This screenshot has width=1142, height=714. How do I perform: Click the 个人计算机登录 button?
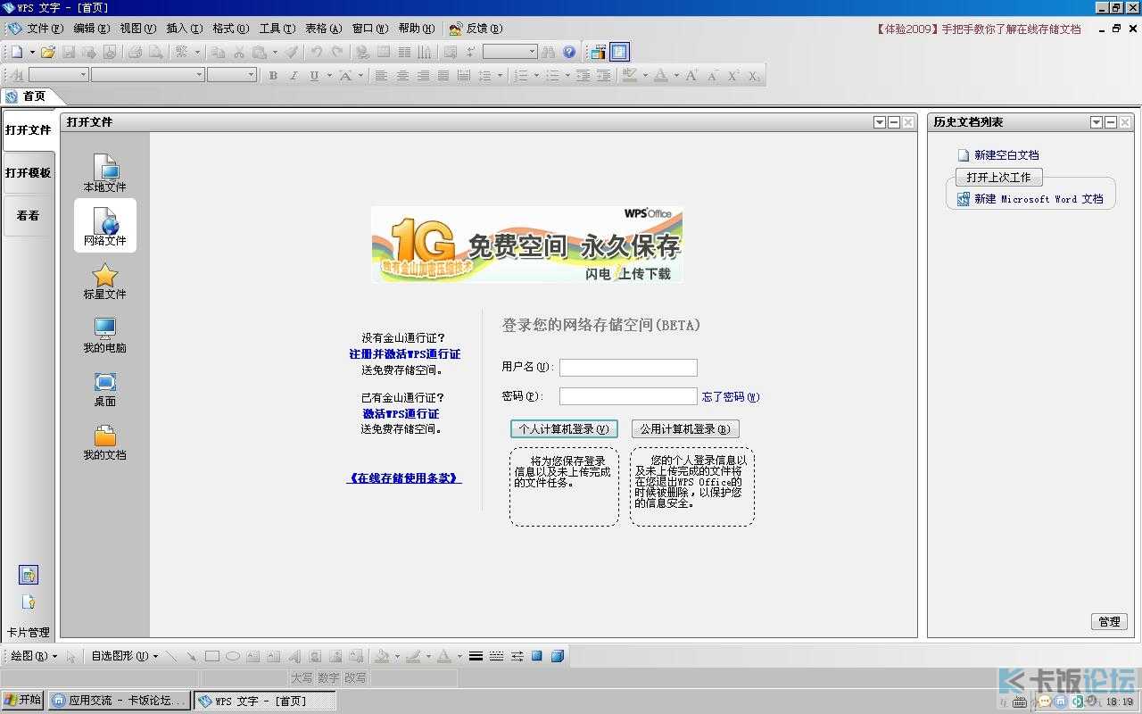click(564, 429)
